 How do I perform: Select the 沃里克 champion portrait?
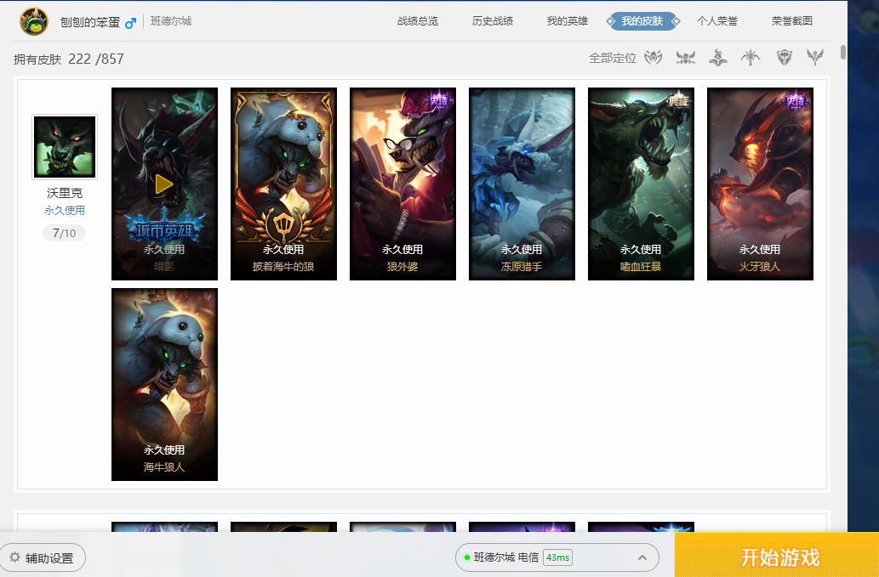click(x=65, y=147)
